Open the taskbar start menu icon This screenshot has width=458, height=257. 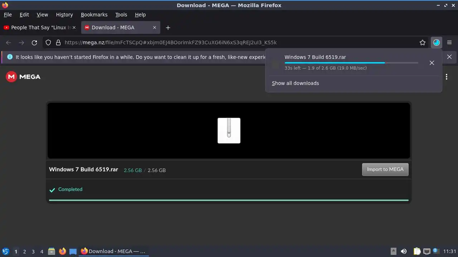[x=5, y=251]
